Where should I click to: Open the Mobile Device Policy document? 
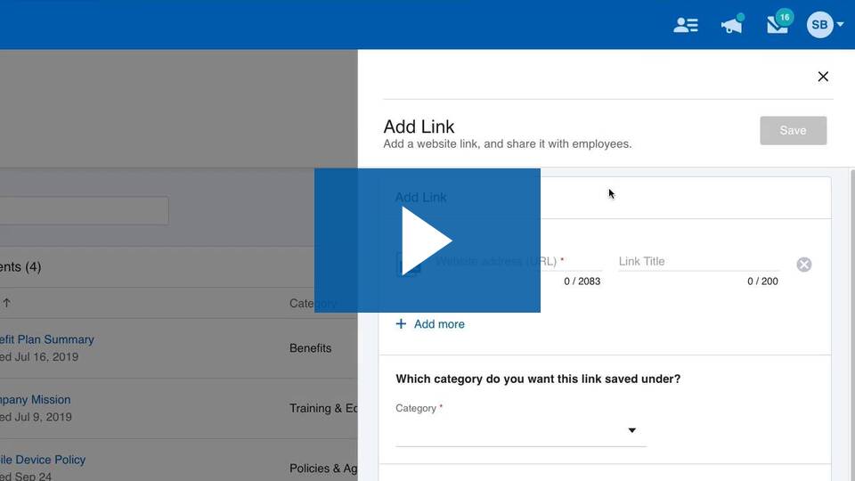click(x=43, y=460)
